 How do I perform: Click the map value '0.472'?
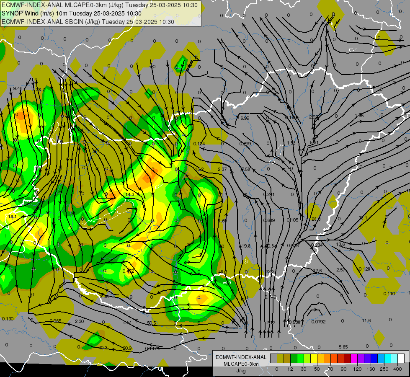coord(129,271)
